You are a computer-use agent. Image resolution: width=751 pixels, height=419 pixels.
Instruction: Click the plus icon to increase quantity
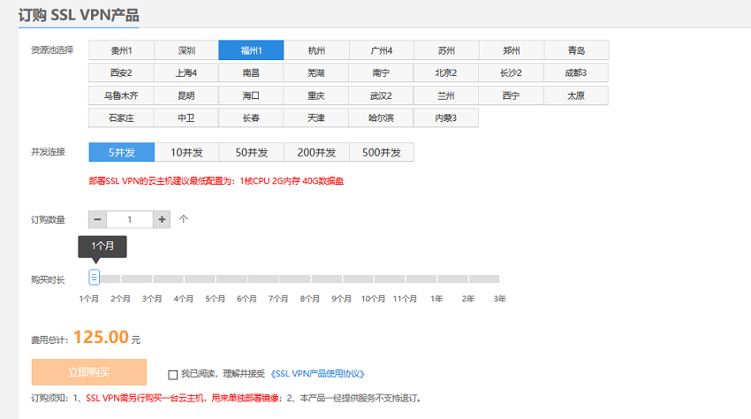(162, 219)
